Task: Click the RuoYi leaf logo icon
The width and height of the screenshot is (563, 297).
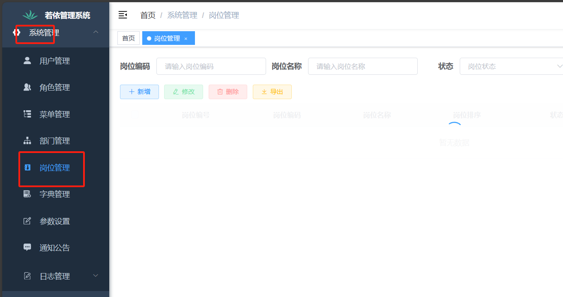Action: point(30,15)
